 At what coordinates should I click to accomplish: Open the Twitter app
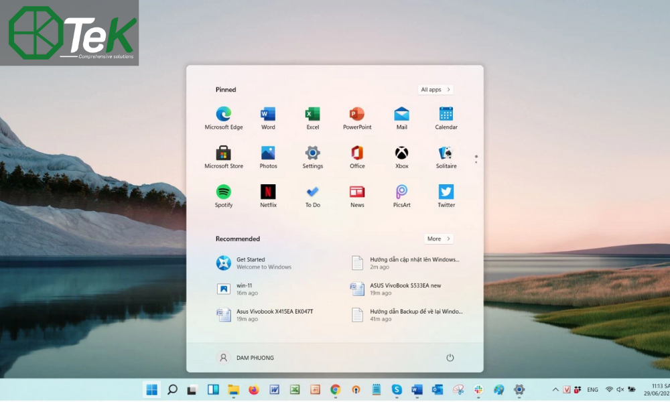click(446, 196)
